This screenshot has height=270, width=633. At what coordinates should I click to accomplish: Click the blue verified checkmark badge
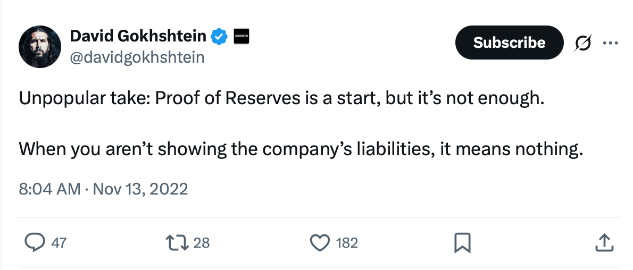click(219, 37)
